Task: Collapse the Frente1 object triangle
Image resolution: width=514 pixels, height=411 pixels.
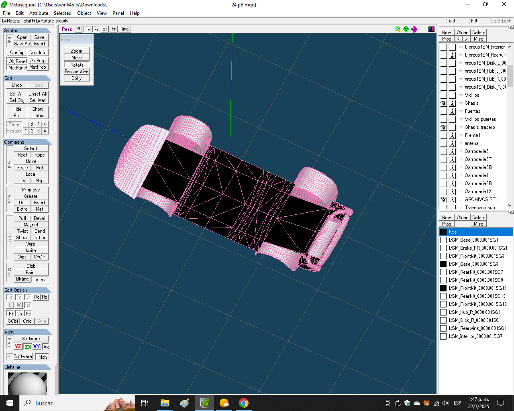Action: 461,135
